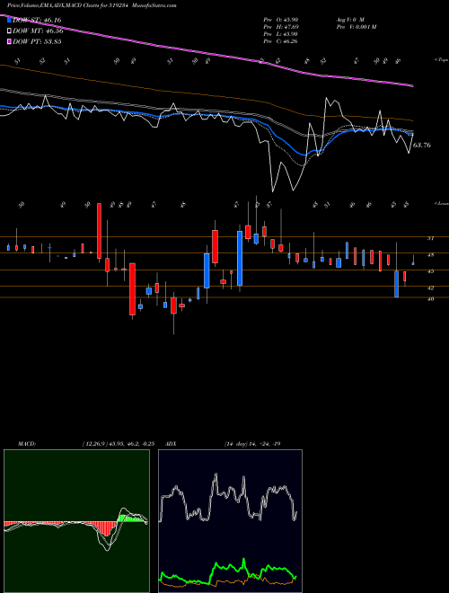Click the 42 price axis label
The image size is (449, 593).
(x=430, y=288)
